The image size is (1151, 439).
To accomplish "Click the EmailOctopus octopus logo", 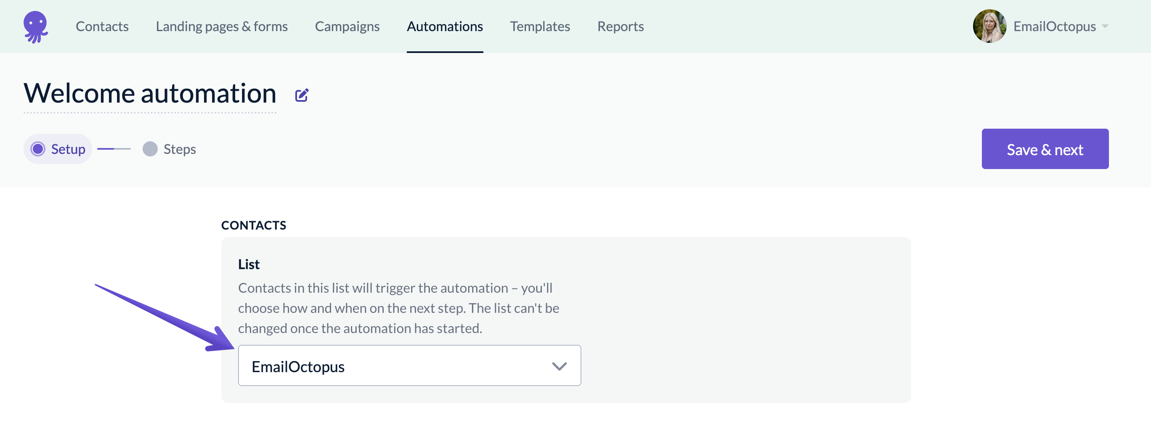I will (36, 27).
